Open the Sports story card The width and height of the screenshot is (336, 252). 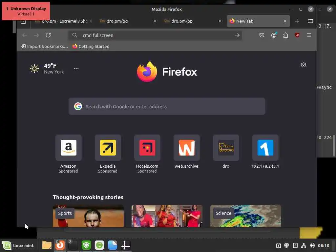88,216
